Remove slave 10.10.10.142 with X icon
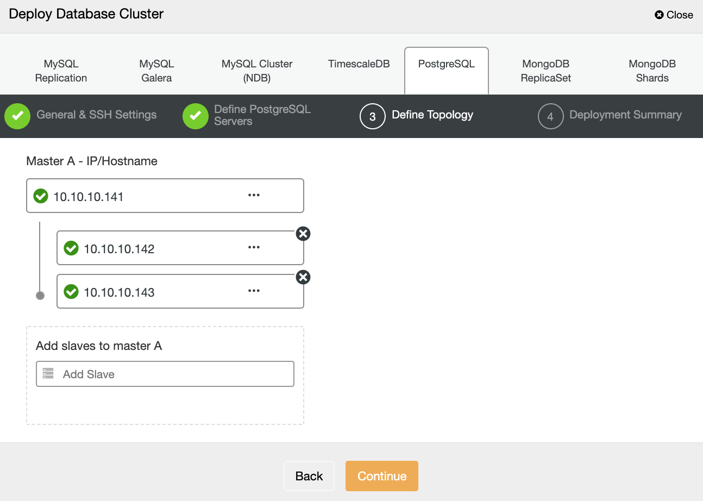Viewport: 703px width, 501px height. 303,234
